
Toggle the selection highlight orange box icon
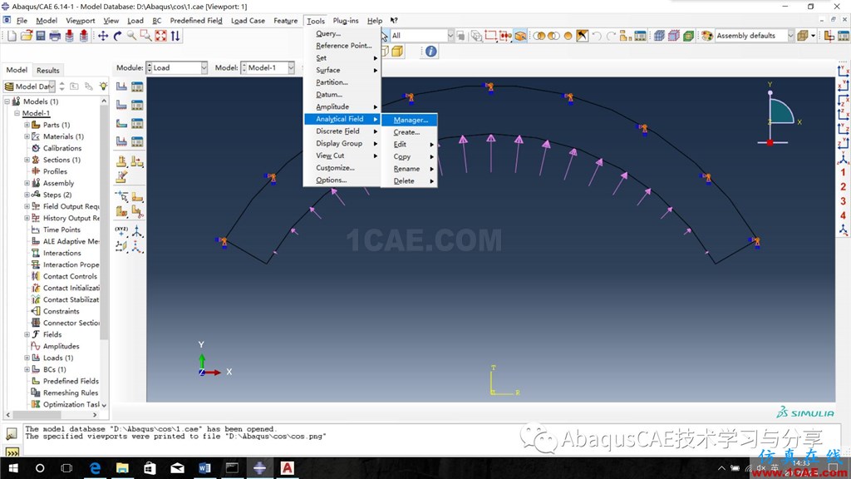pyautogui.click(x=520, y=36)
